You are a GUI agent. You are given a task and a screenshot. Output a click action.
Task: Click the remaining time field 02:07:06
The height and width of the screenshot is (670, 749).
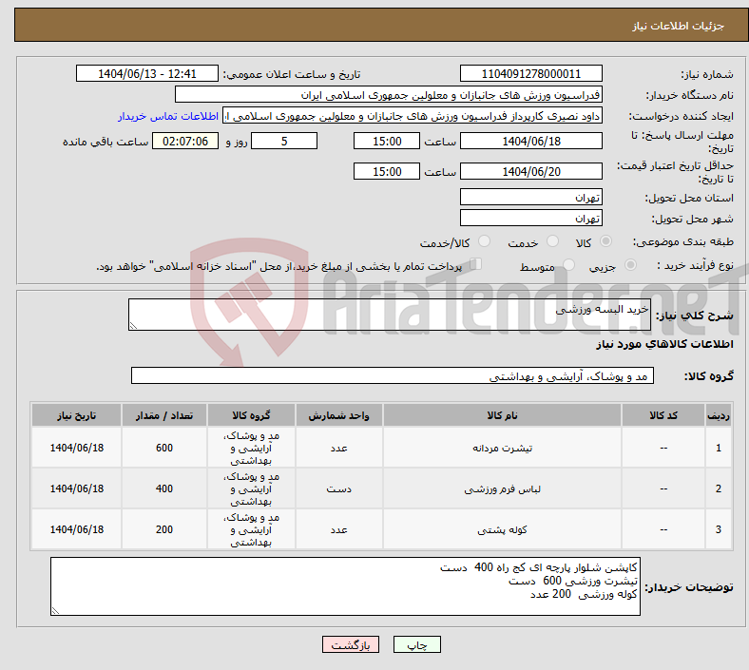coord(185,142)
